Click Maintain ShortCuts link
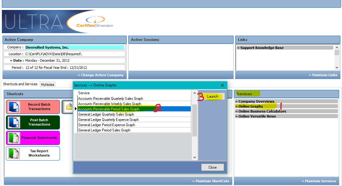 pyautogui.click(x=211, y=181)
